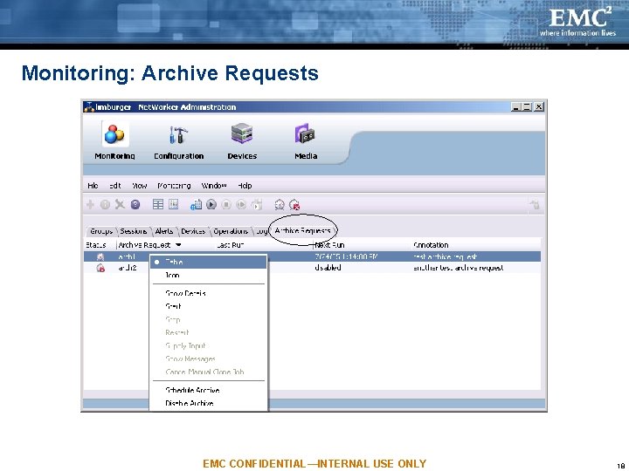Viewport: 629px width, 471px height.
Task: Click the Next Run column header
Action: (x=329, y=245)
